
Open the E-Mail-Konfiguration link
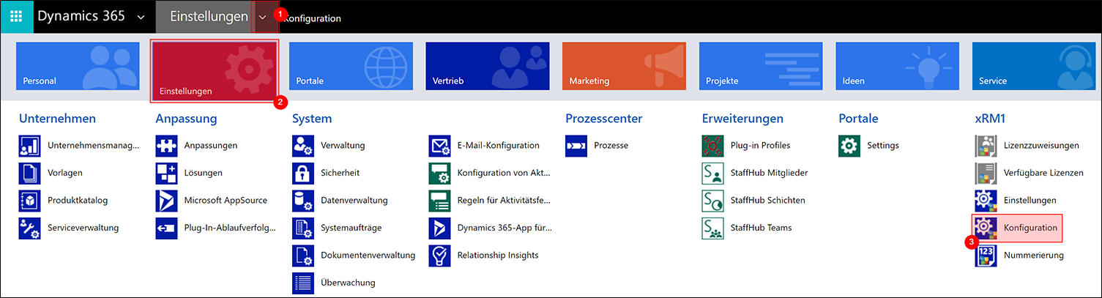498,146
